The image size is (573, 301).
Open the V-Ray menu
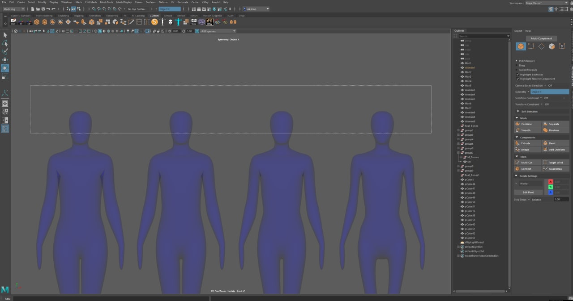pyautogui.click(x=205, y=2)
